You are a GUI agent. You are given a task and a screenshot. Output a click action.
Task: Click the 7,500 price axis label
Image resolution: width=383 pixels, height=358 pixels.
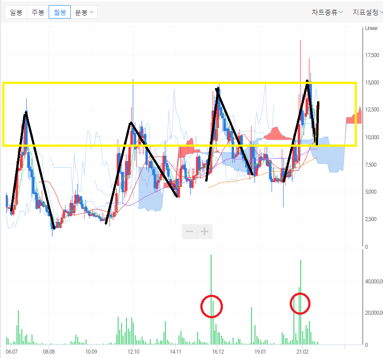(371, 165)
